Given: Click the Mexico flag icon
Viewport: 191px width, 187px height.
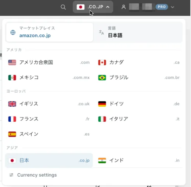Looking at the screenshot, I should (12, 77).
